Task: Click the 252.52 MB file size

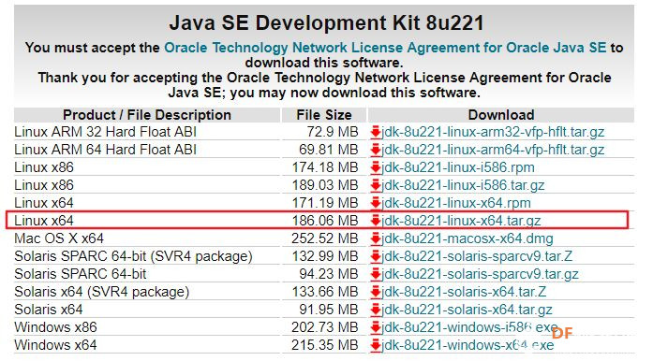Action: click(325, 238)
